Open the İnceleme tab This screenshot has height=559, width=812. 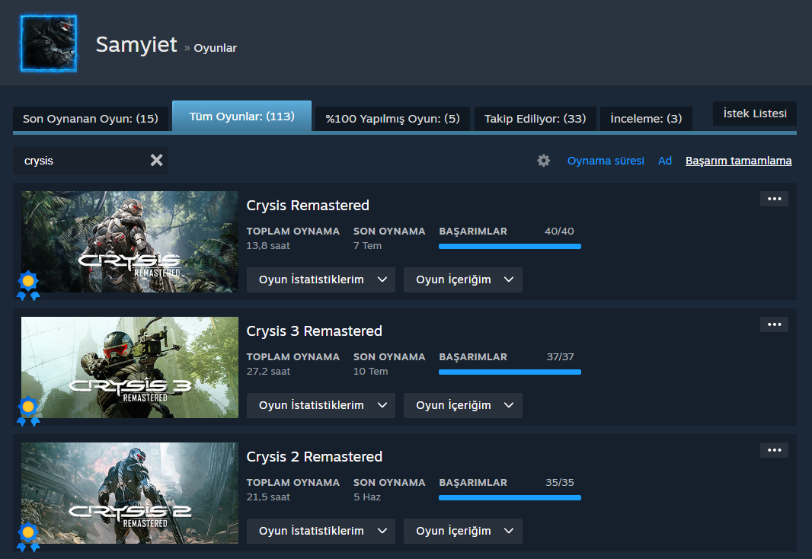(646, 119)
